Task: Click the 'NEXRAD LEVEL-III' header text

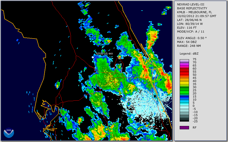Action: 191,4
